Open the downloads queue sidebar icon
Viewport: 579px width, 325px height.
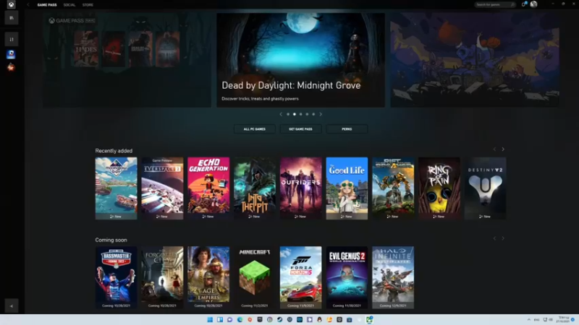click(12, 39)
